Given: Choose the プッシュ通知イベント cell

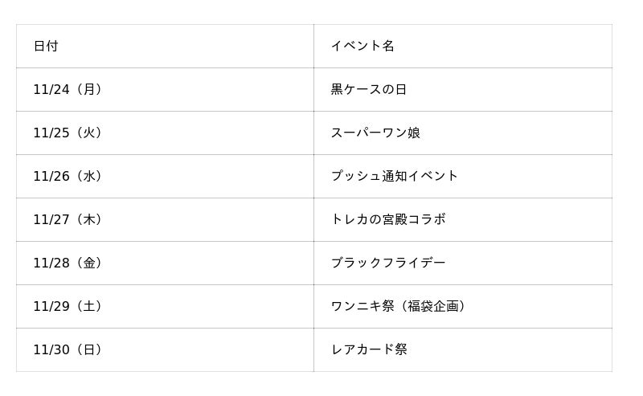Looking at the screenshot, I should tap(395, 177).
